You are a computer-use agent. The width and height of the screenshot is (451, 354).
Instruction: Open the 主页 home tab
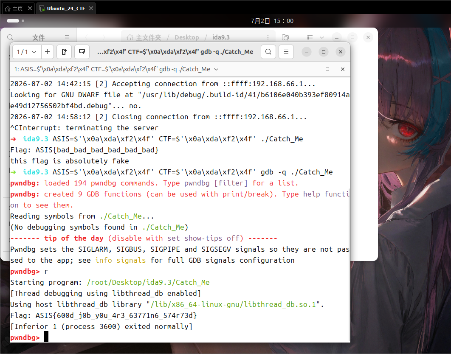pyautogui.click(x=14, y=8)
